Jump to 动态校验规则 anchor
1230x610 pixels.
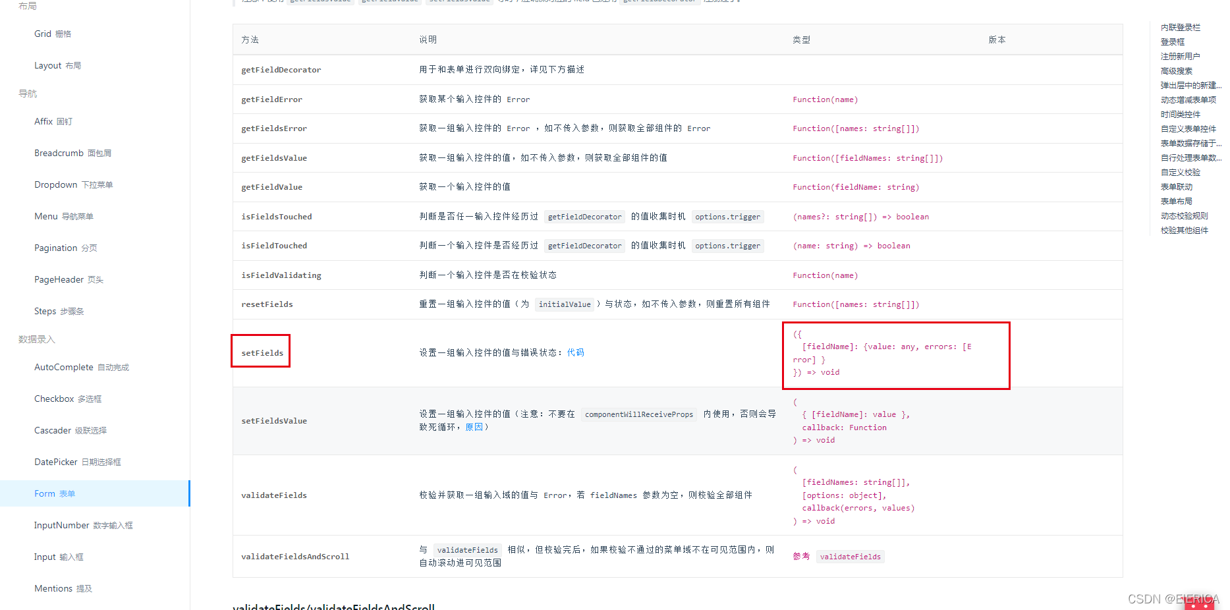(x=1185, y=215)
